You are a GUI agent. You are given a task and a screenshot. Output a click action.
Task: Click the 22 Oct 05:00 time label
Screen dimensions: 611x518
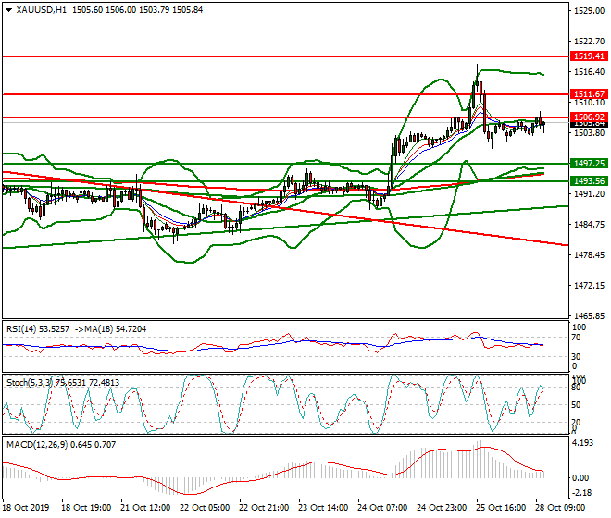205,508
